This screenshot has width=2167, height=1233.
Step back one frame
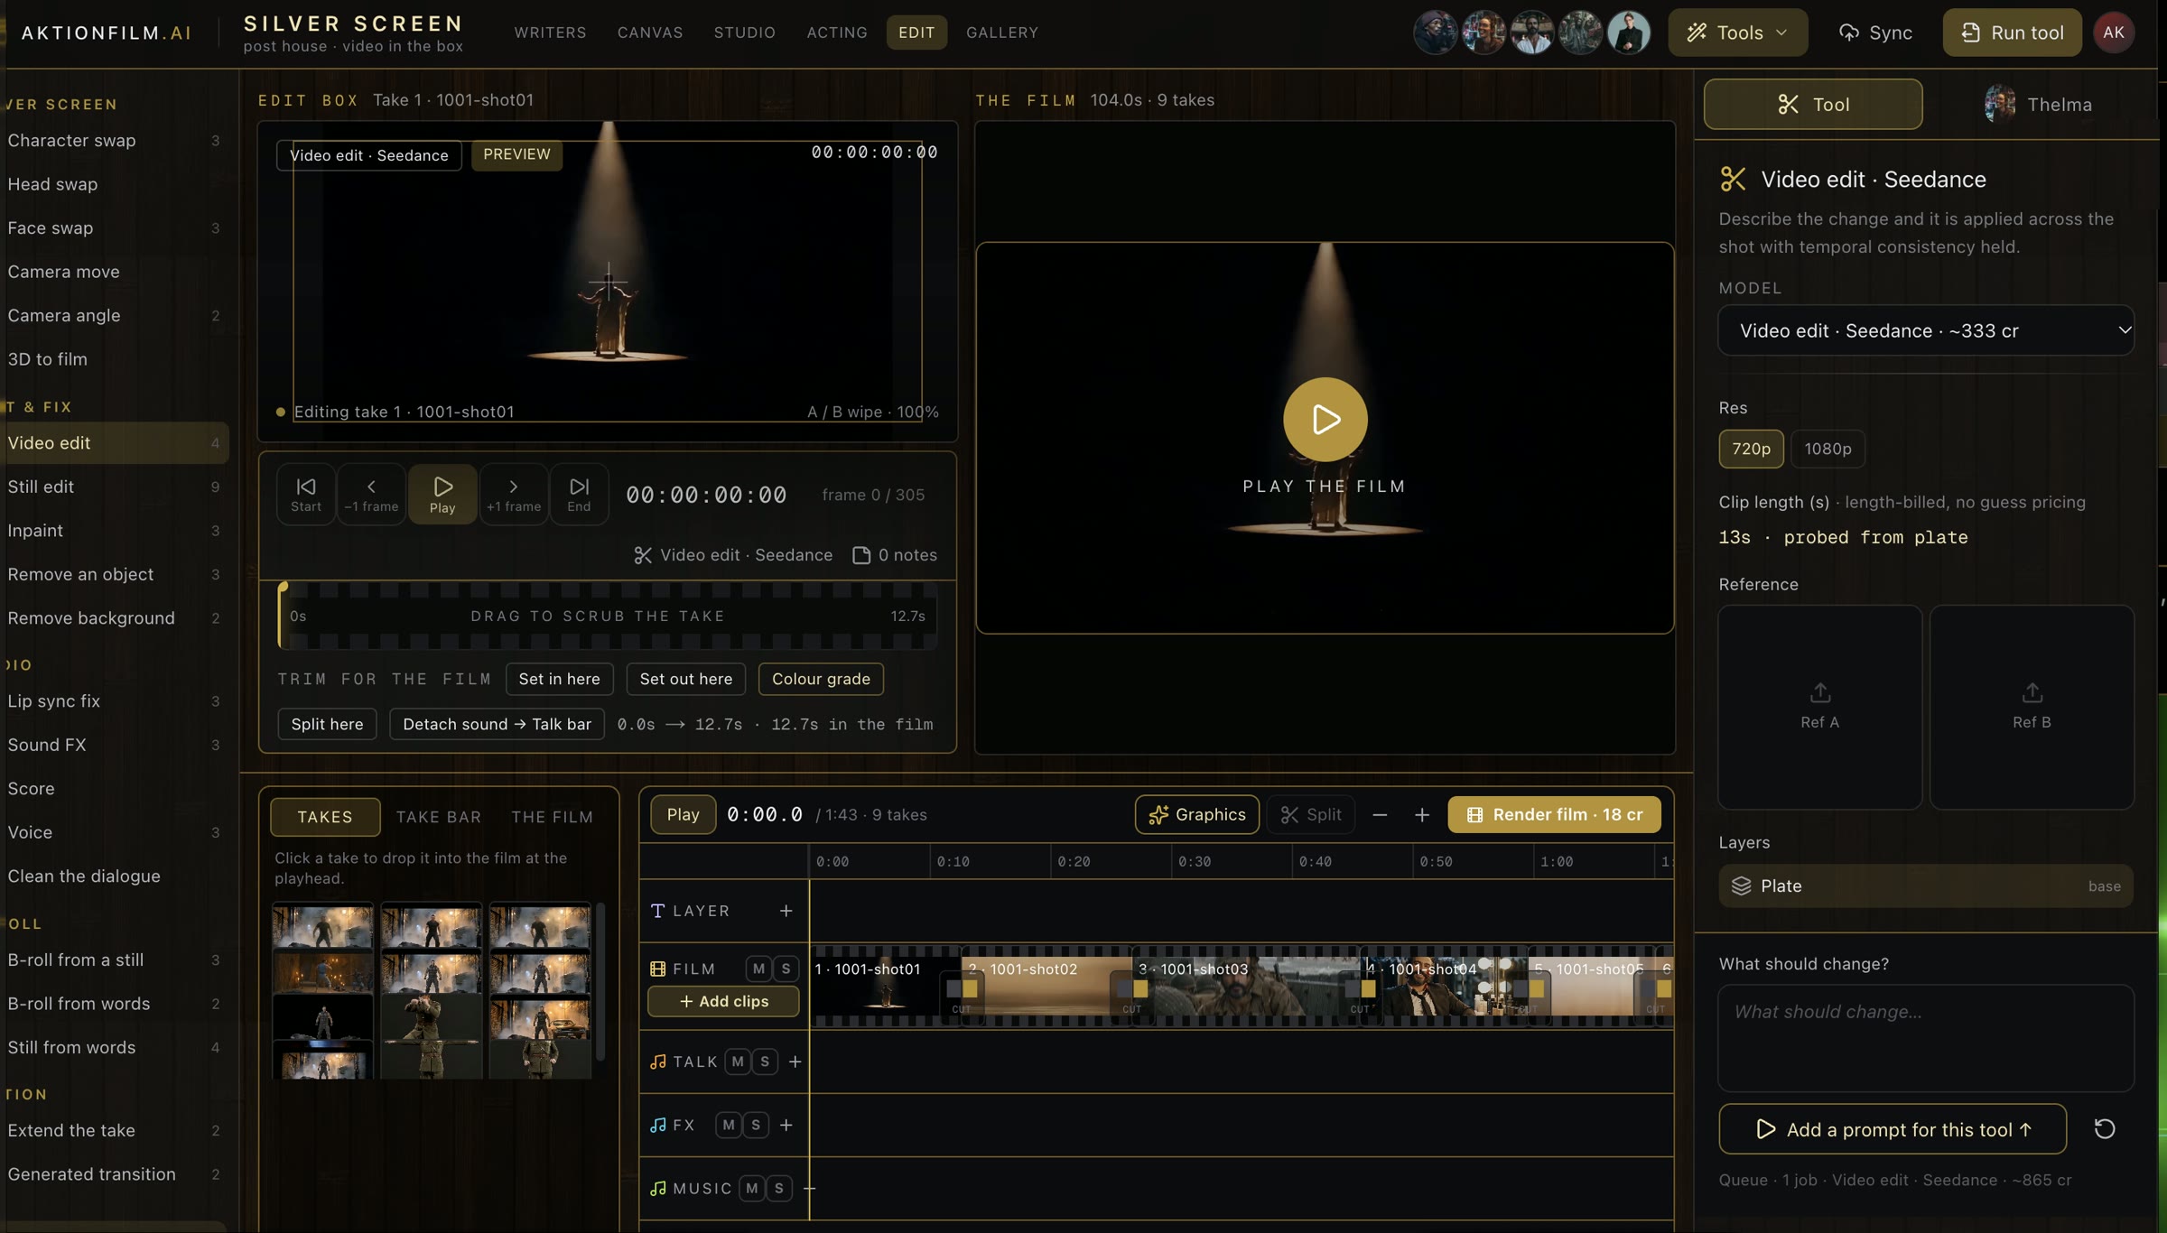click(371, 494)
